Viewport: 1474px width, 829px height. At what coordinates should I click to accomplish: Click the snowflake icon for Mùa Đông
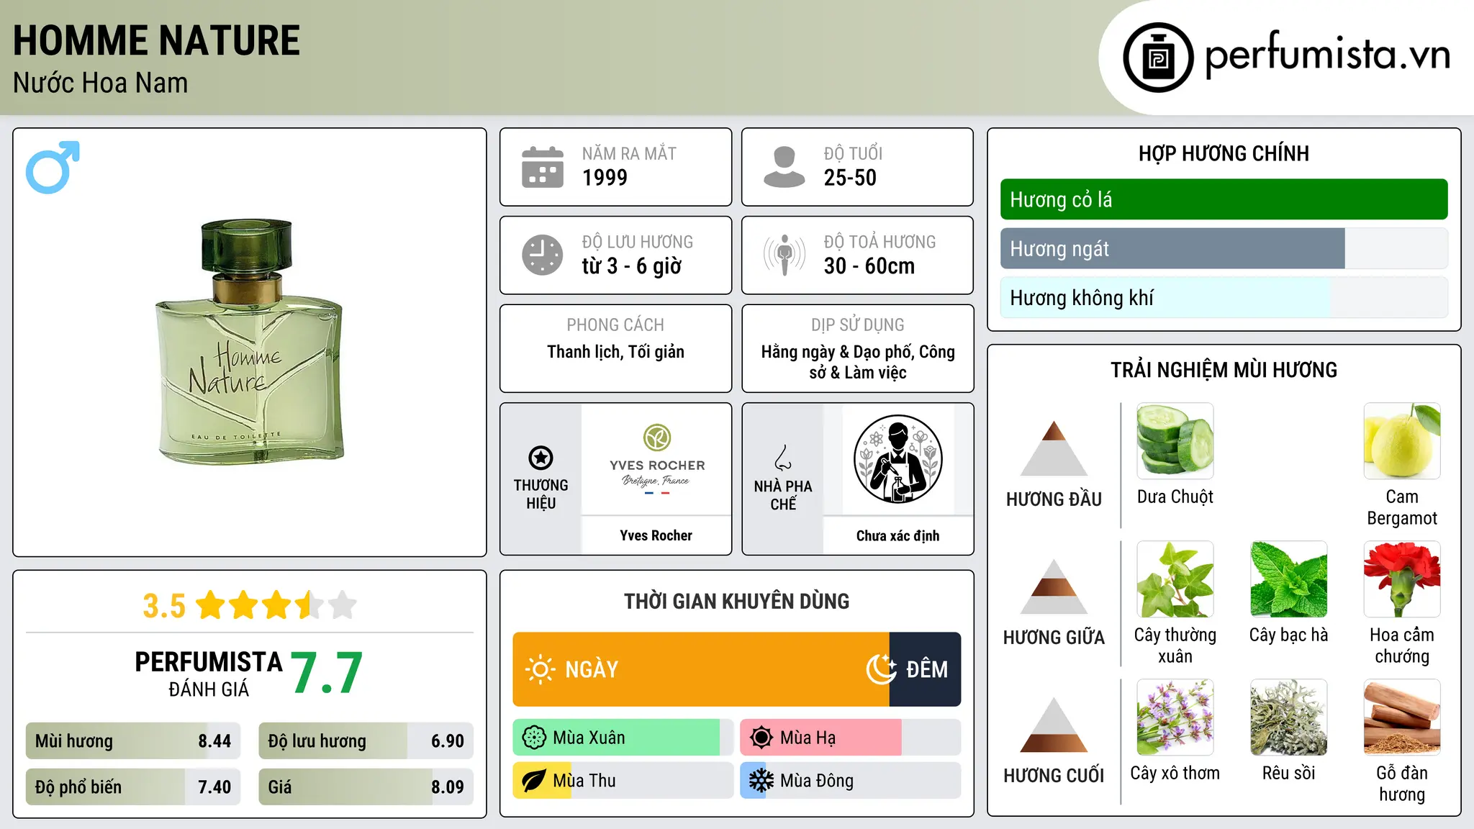tap(761, 781)
